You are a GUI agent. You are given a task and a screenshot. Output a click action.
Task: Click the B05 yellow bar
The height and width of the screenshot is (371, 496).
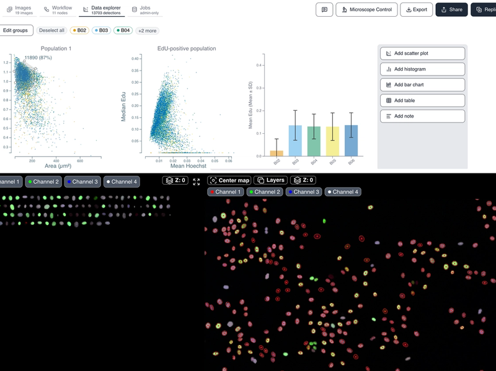[332, 141]
